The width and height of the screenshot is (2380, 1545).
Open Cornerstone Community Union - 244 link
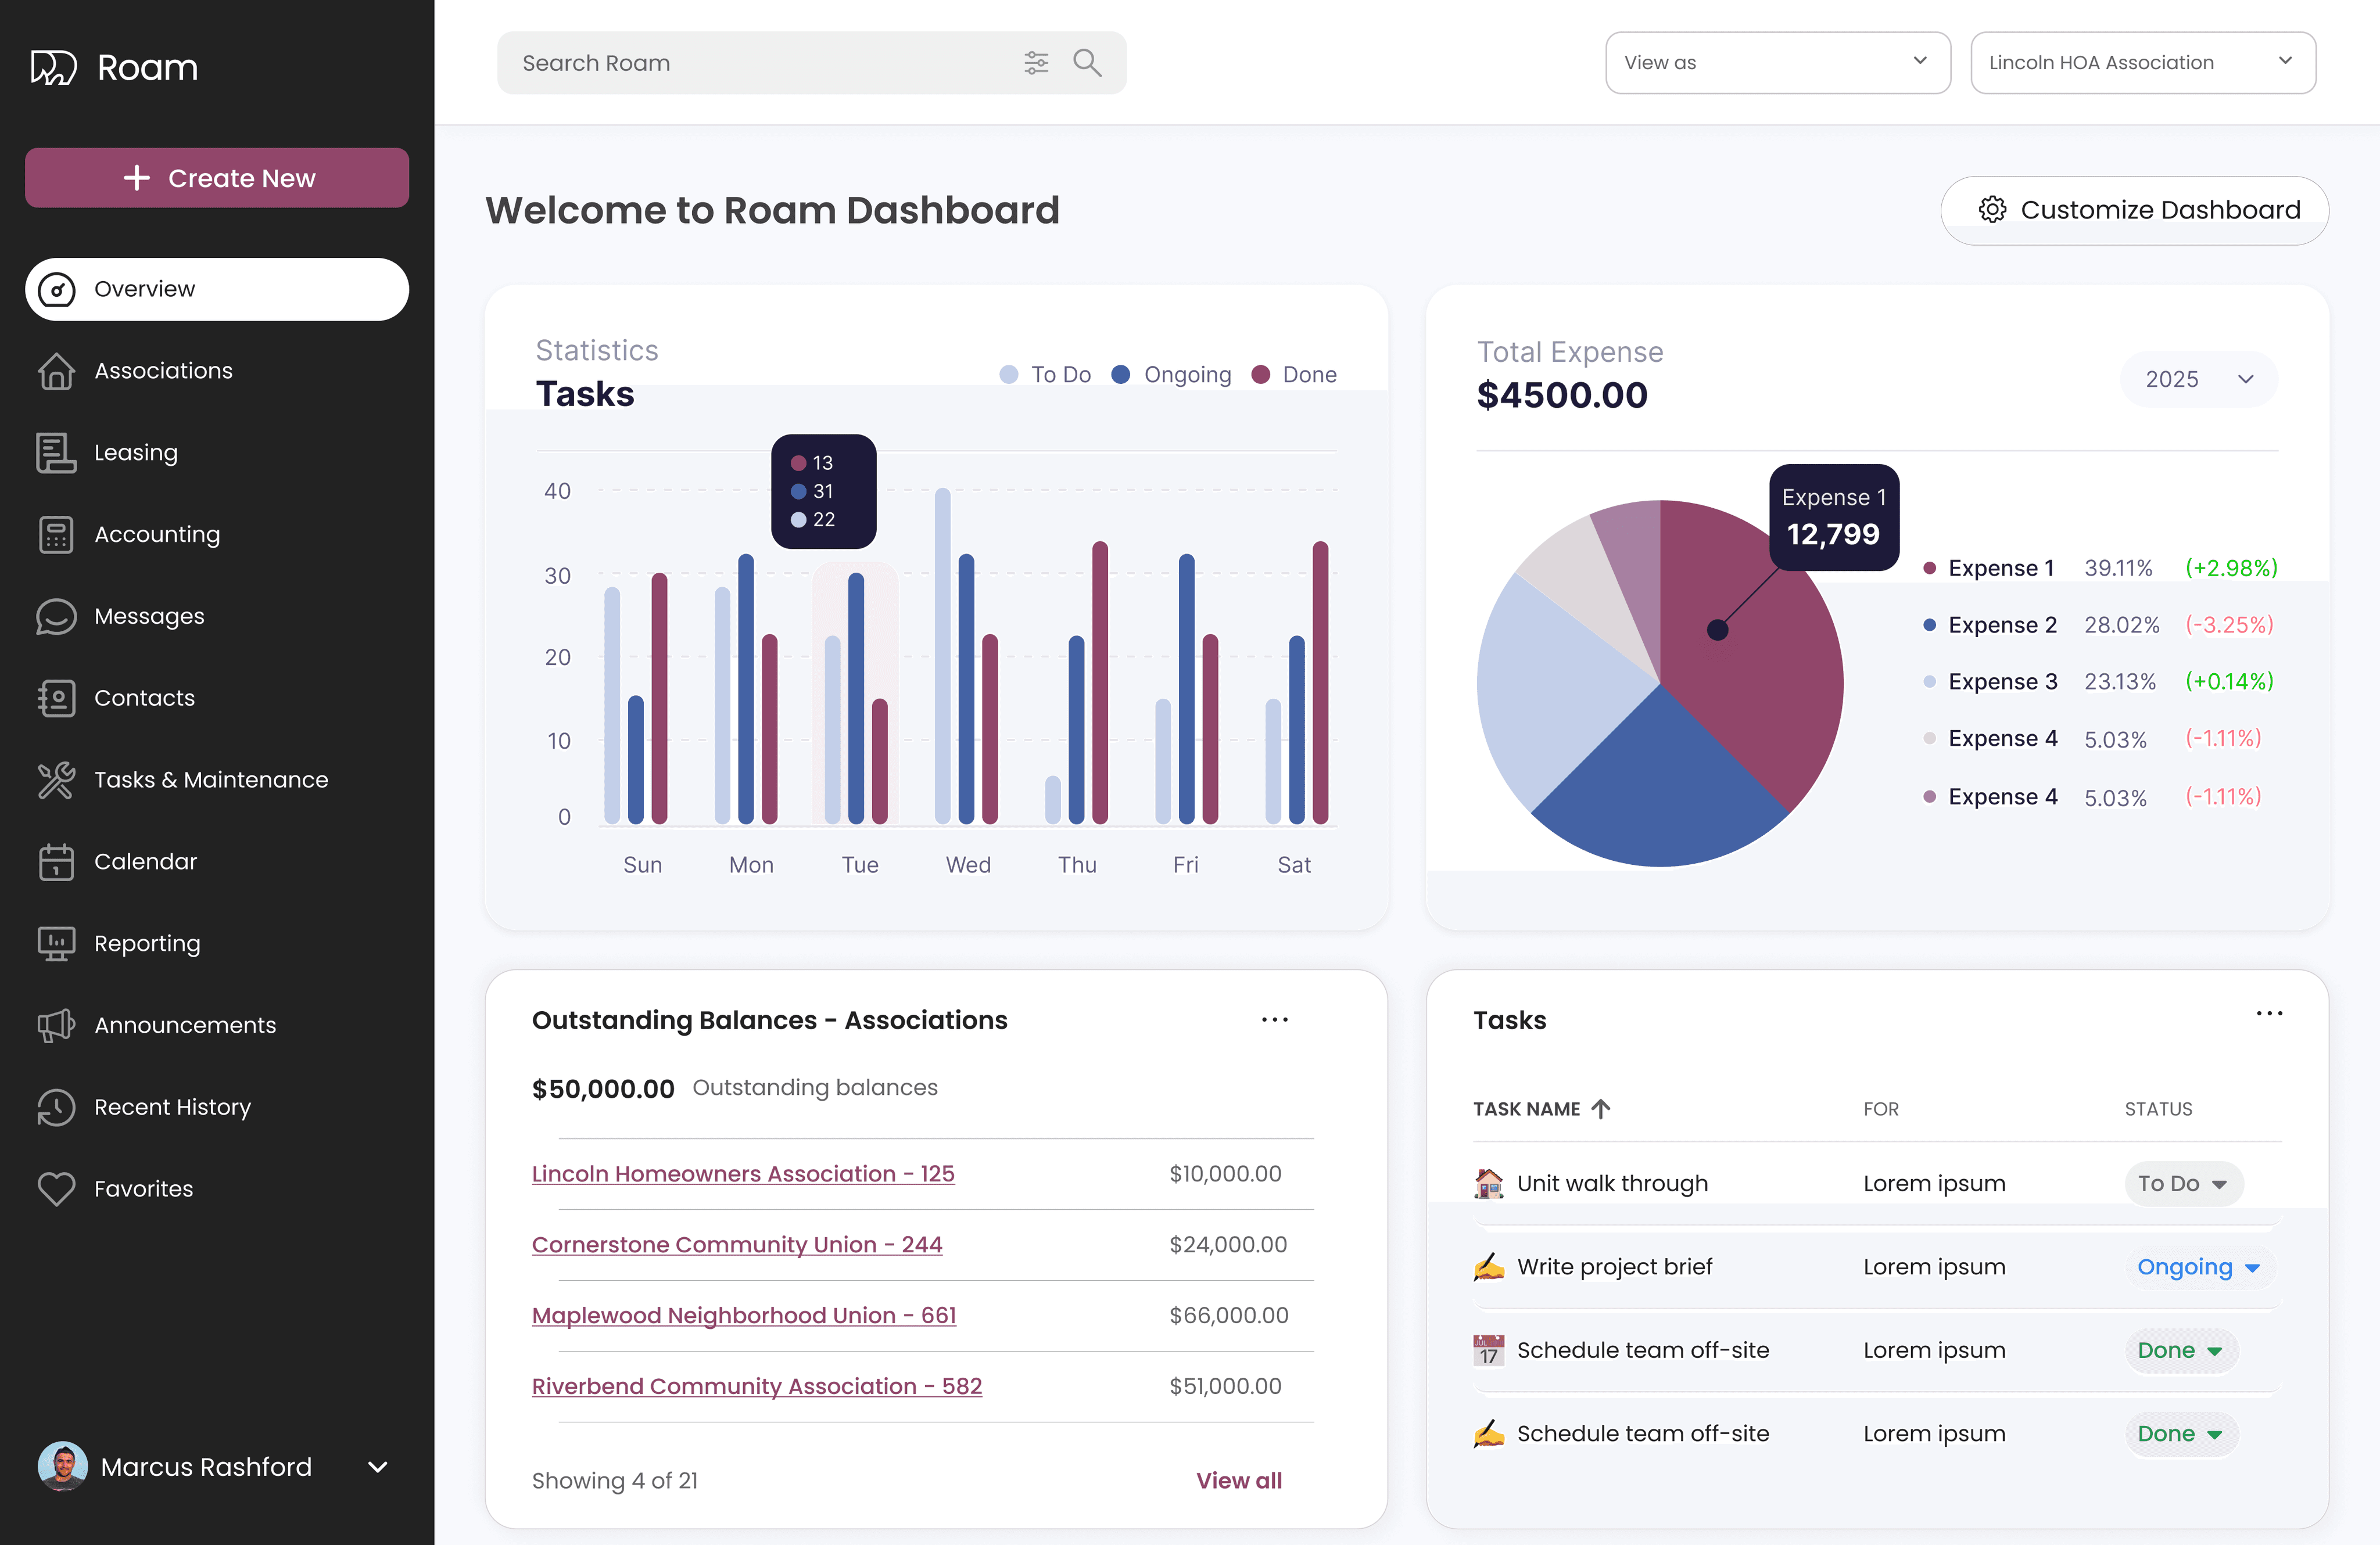736,1245
